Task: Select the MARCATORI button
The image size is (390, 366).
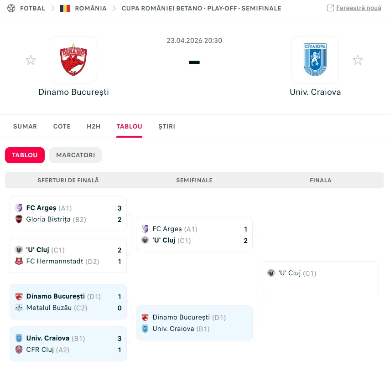Action: click(x=76, y=155)
